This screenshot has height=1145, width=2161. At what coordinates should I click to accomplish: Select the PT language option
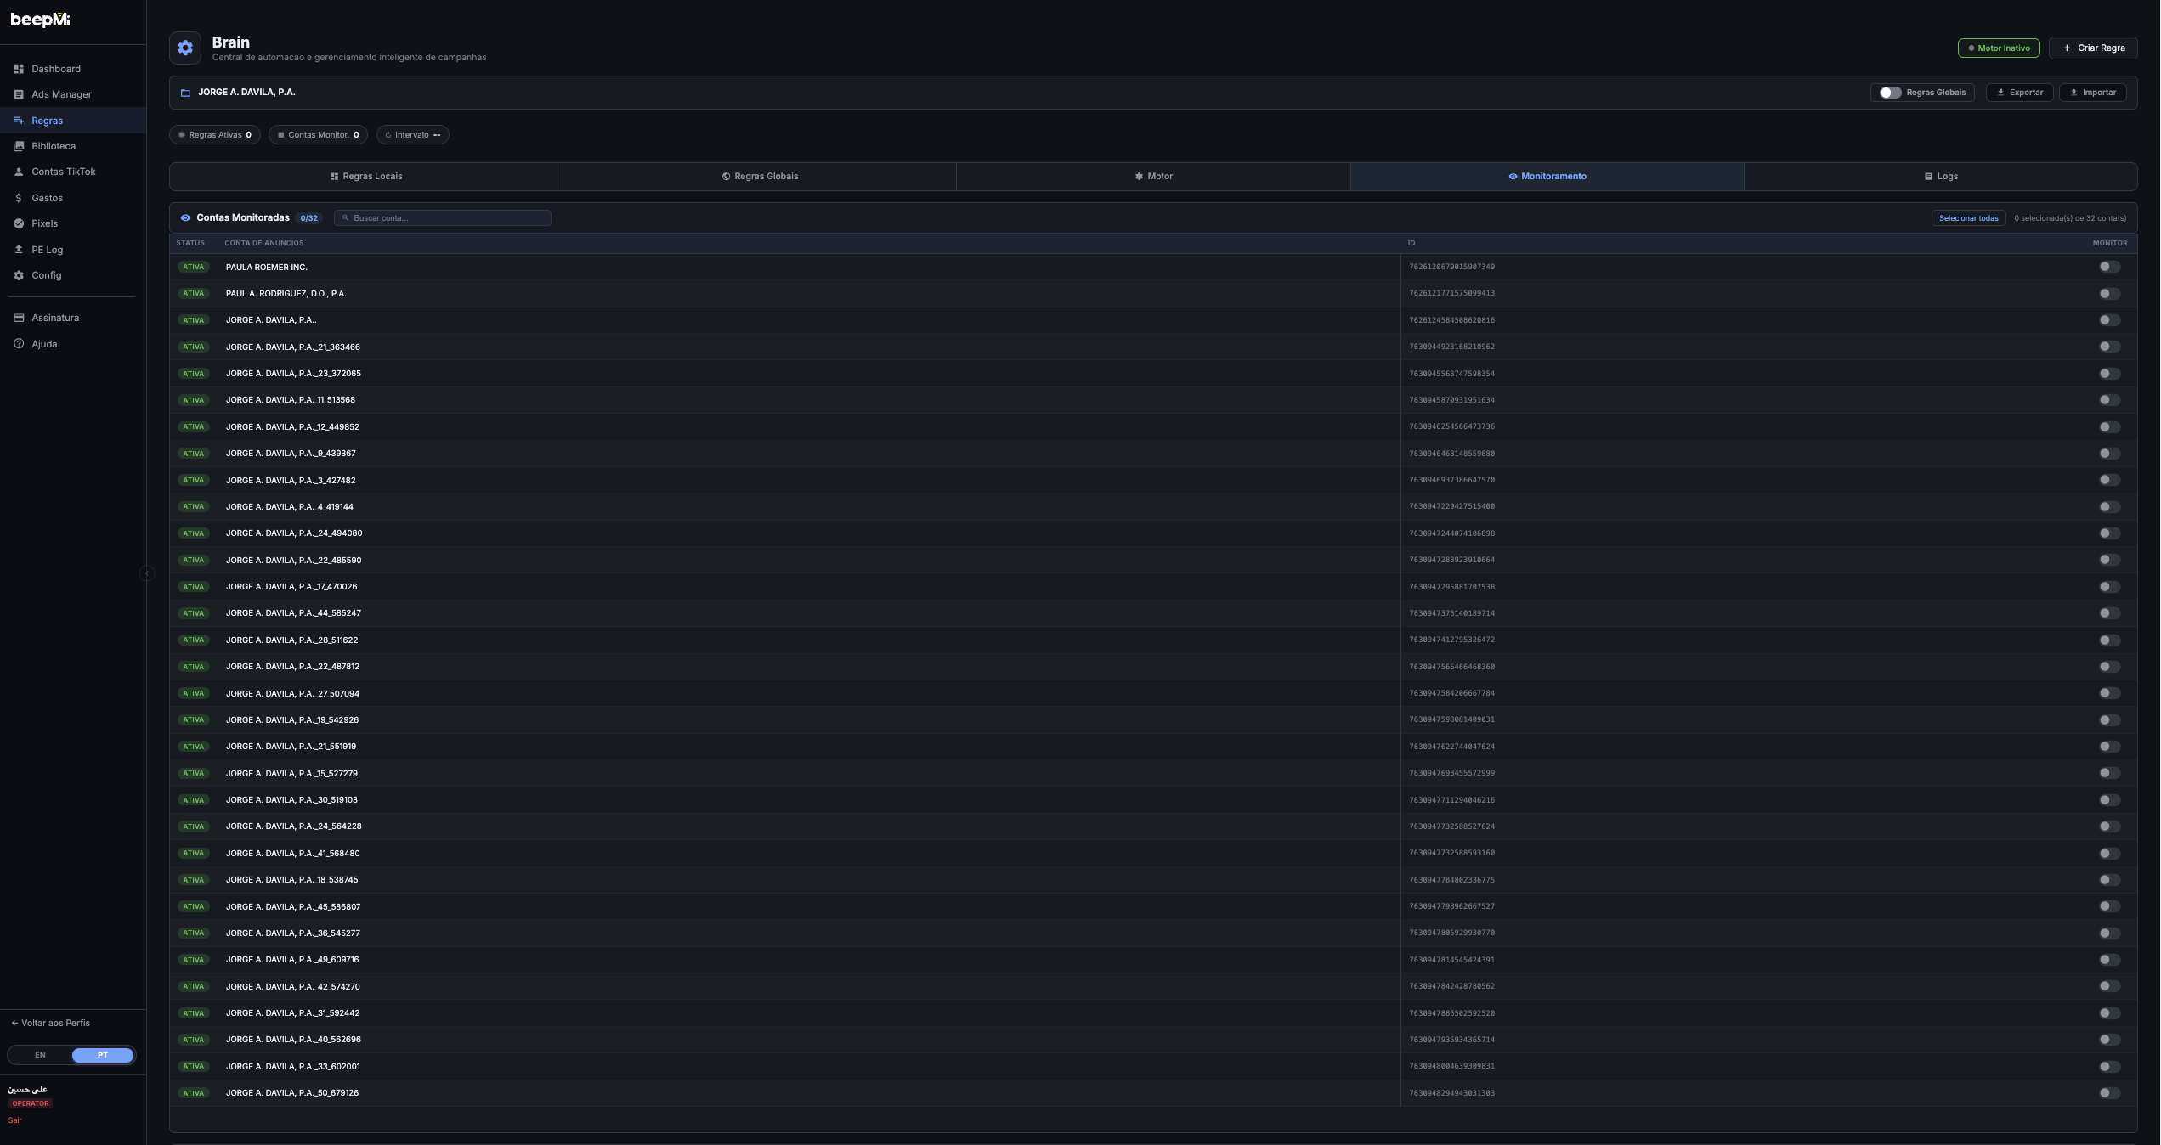[x=103, y=1055]
